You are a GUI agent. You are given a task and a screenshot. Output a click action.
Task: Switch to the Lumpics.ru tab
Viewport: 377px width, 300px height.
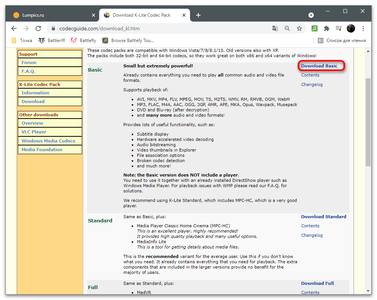coord(55,15)
